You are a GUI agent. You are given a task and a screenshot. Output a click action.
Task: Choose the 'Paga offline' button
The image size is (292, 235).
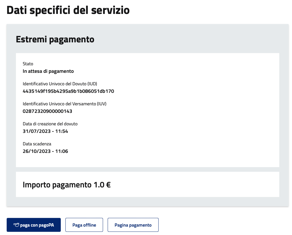(84, 225)
